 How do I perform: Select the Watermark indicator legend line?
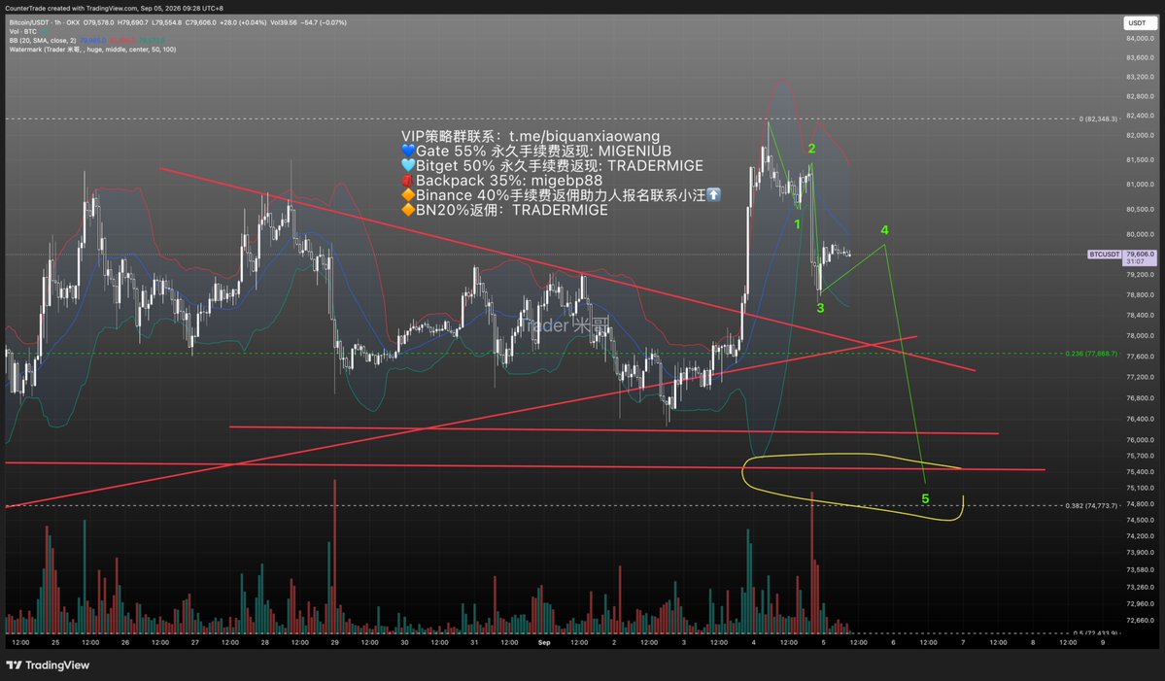click(x=93, y=49)
